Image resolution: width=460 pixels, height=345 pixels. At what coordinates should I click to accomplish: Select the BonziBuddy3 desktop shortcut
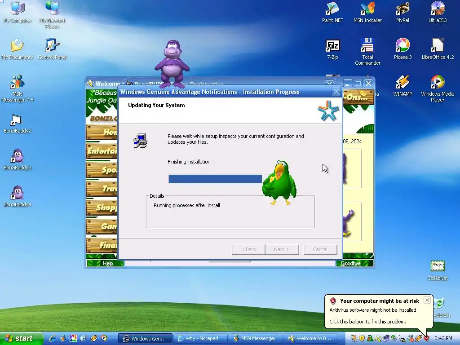point(18,159)
